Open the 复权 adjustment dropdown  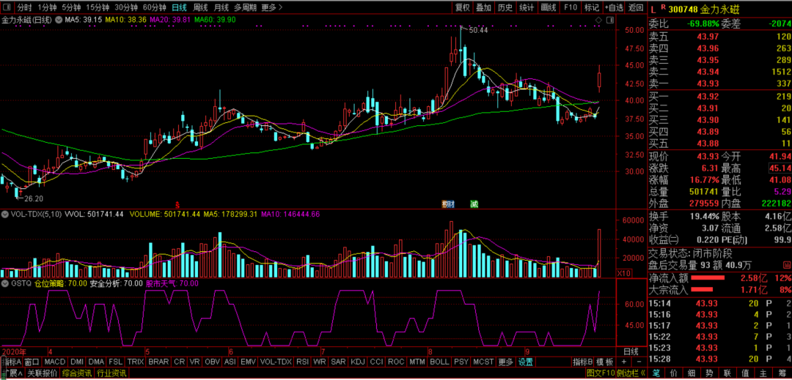click(x=462, y=7)
